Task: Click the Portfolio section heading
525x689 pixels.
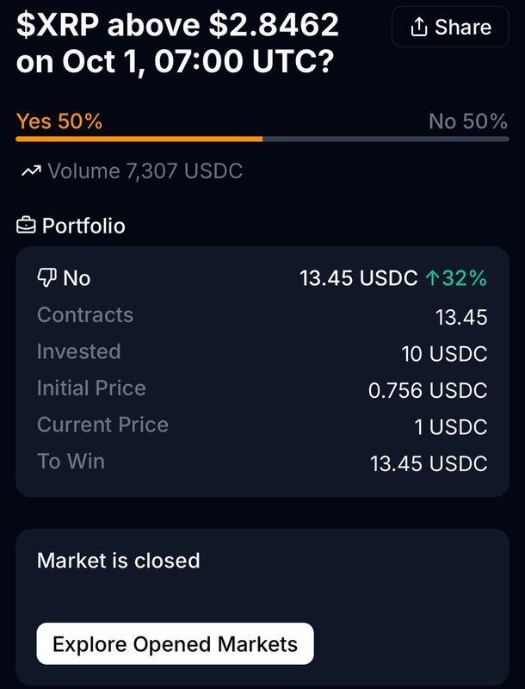Action: pos(83,226)
